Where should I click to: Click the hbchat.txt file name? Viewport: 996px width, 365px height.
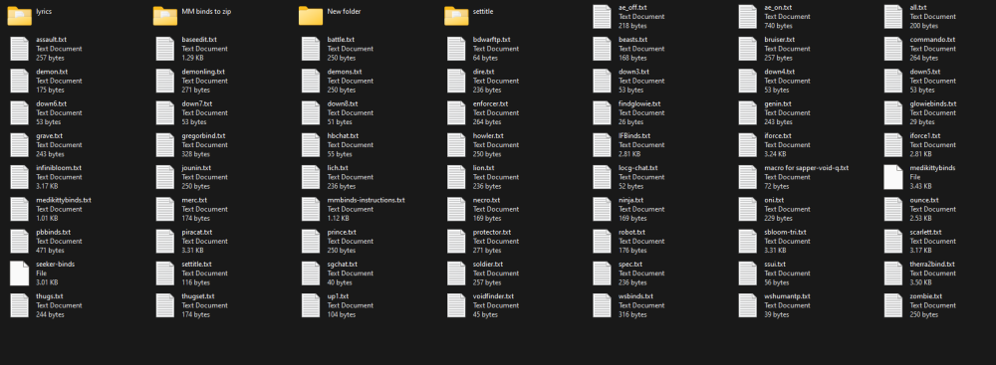point(343,136)
